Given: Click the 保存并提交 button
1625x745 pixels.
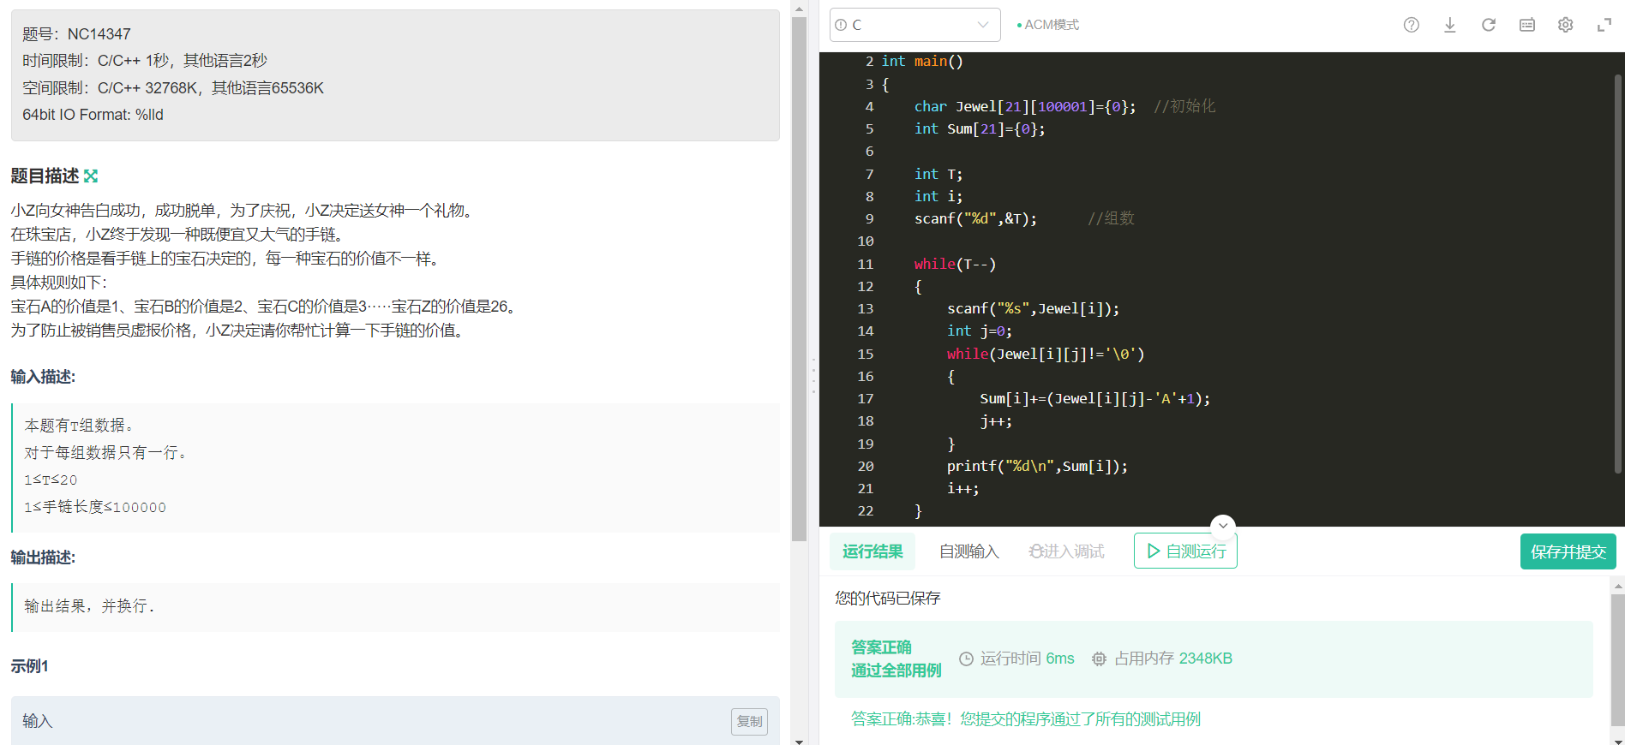Looking at the screenshot, I should click(1568, 551).
